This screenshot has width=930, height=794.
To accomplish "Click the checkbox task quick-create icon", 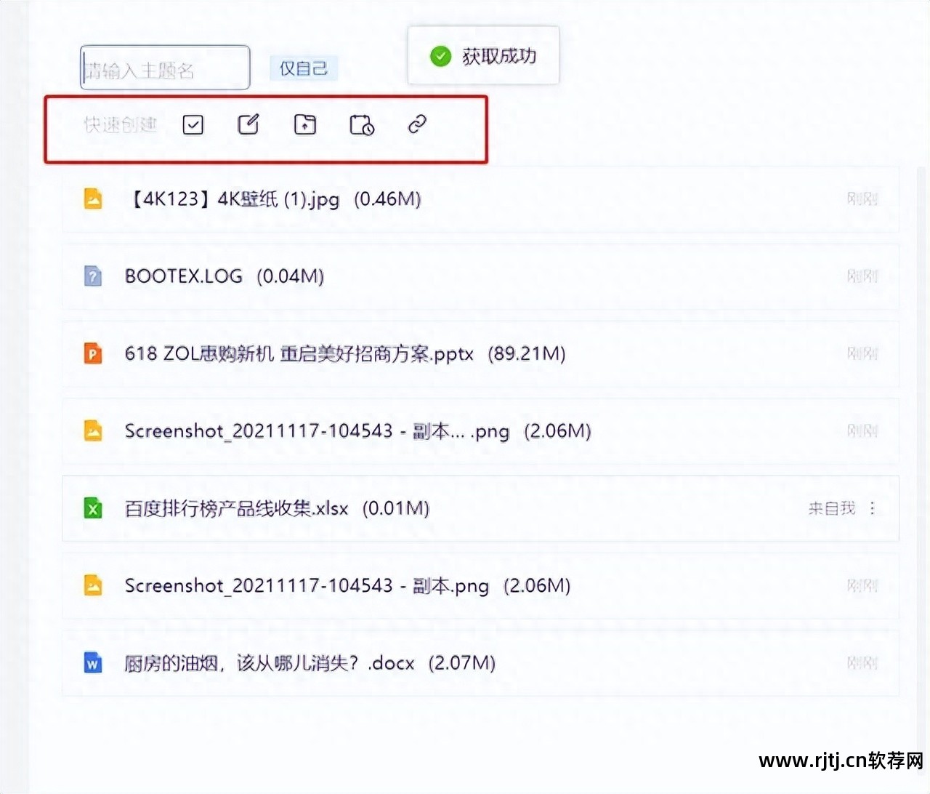I will tap(193, 125).
